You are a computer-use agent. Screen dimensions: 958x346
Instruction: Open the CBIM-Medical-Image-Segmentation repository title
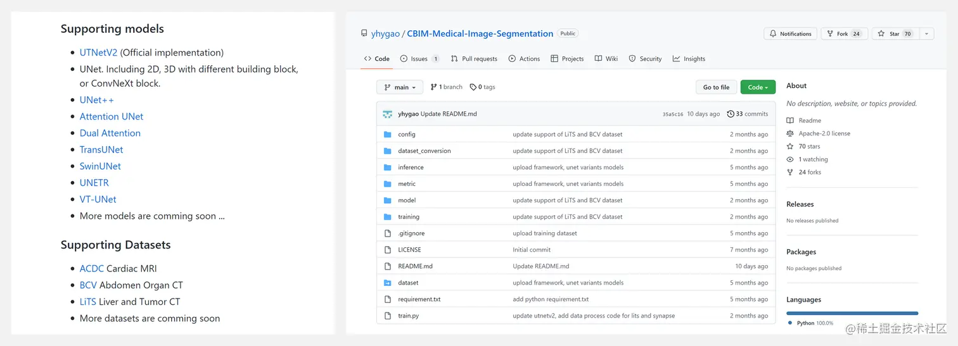[480, 34]
